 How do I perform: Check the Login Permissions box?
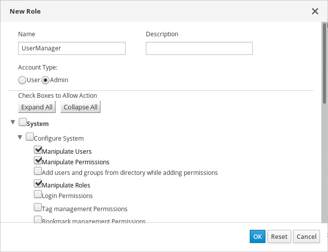38,194
